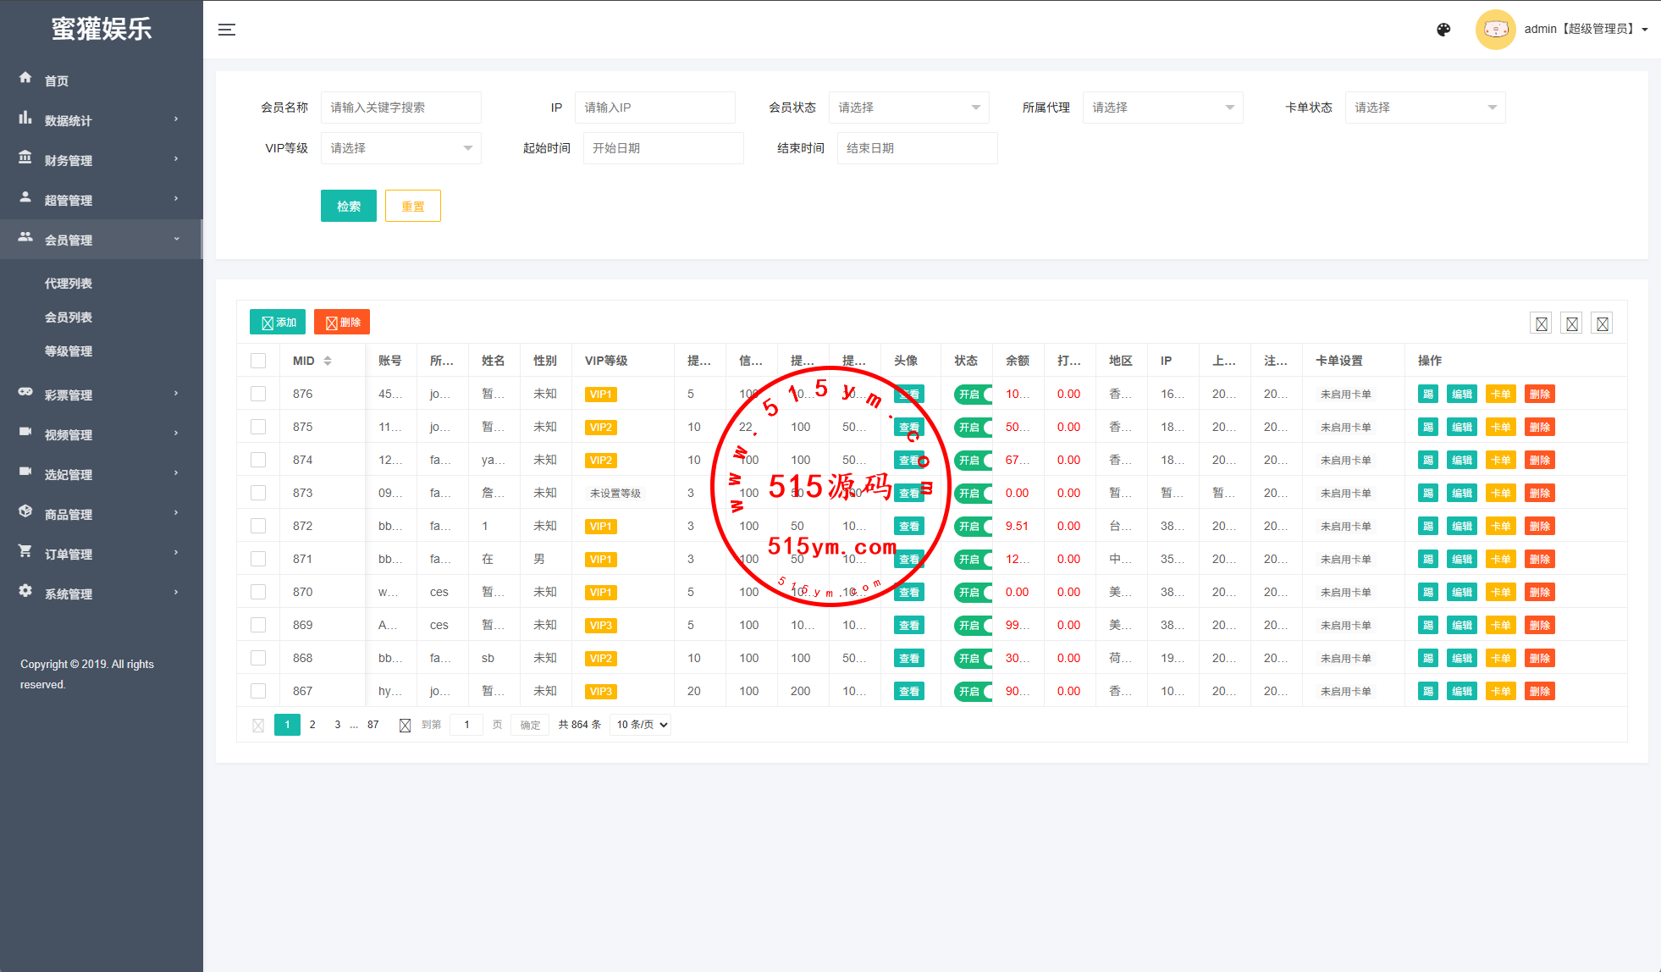Screen dimensions: 1661x972
Task: Click the 首页 home icon
Action: click(x=25, y=78)
